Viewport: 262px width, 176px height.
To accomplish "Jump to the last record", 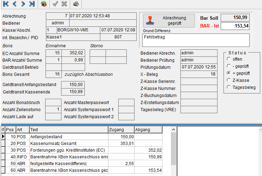I will tap(32, 4).
